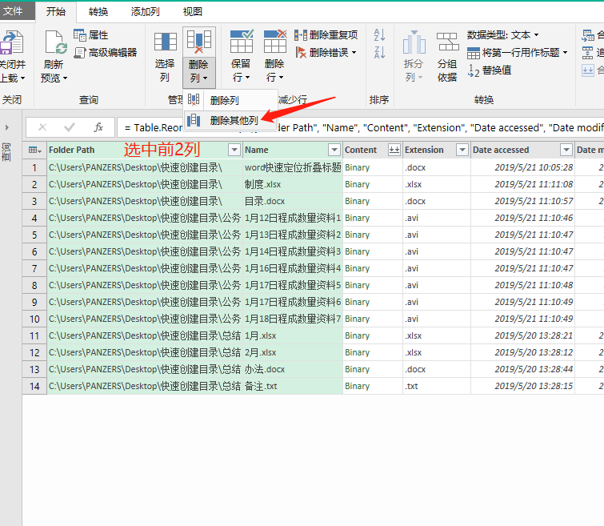Select row number 14 header
604x526 pixels.
point(34,386)
